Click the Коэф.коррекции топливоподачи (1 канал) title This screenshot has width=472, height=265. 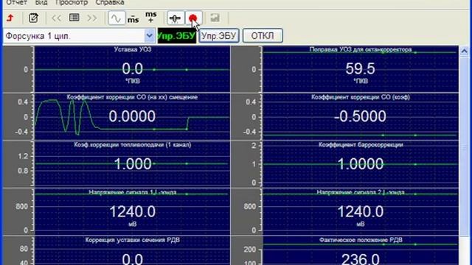[x=133, y=145]
